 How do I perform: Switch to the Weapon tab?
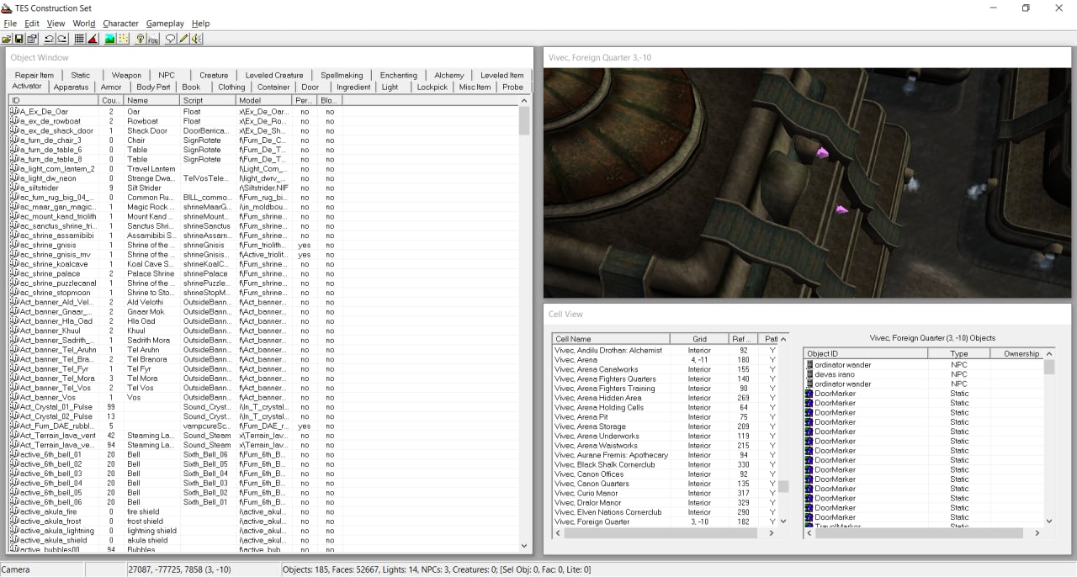126,75
